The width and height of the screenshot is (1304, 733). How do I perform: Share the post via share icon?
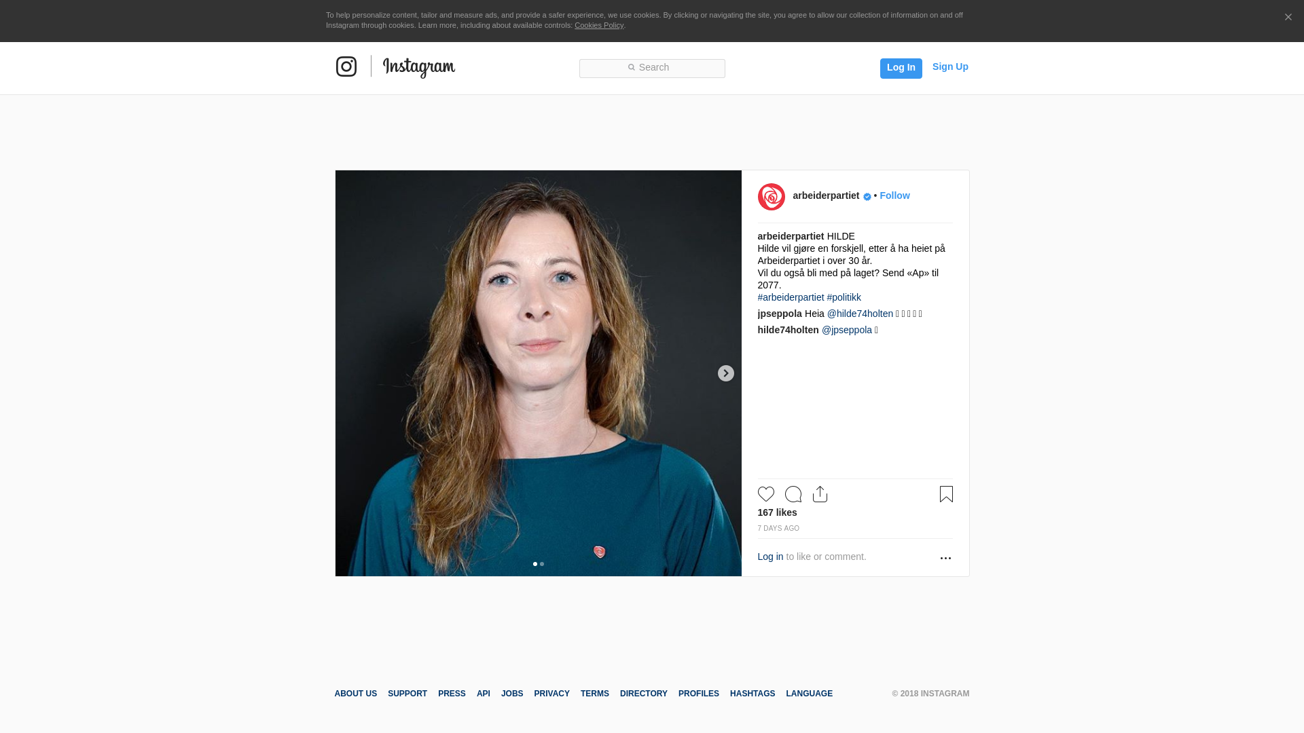pyautogui.click(x=820, y=494)
